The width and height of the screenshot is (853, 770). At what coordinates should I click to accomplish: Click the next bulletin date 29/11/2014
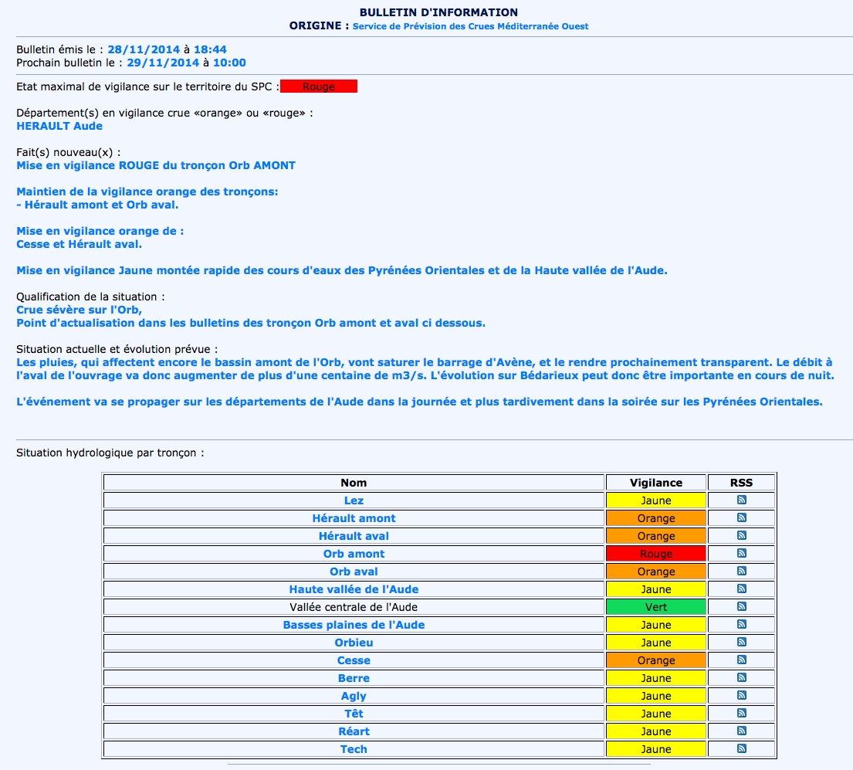(x=163, y=63)
